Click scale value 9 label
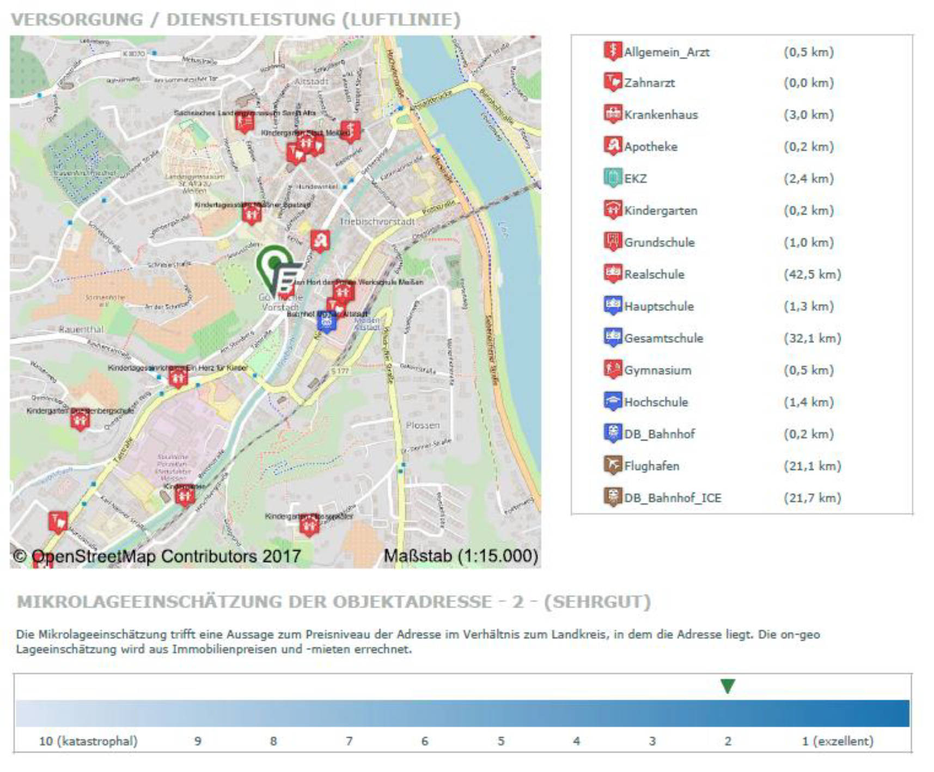The image size is (934, 772). [198, 741]
